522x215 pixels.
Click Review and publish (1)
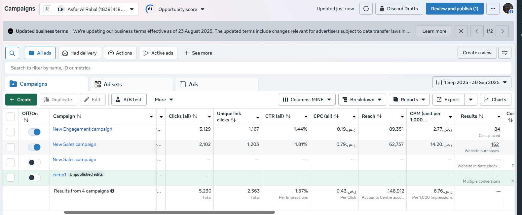coord(455,9)
